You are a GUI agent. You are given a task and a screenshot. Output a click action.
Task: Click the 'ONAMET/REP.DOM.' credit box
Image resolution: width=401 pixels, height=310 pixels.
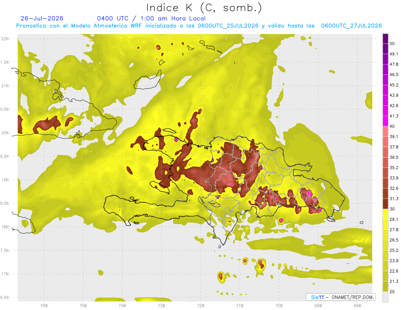pyautogui.click(x=341, y=297)
